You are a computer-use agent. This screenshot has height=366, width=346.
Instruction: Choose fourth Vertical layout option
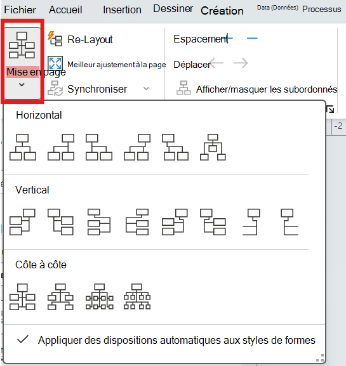137,222
